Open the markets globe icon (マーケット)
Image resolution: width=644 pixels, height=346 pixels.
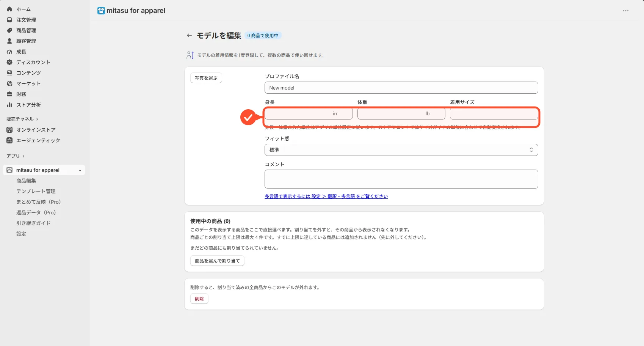point(9,83)
